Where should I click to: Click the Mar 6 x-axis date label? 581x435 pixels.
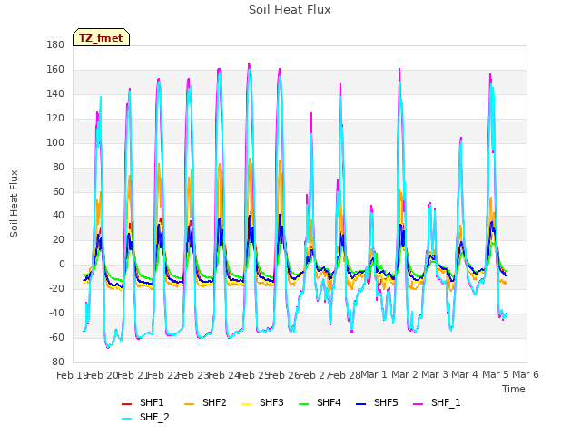pos(526,374)
